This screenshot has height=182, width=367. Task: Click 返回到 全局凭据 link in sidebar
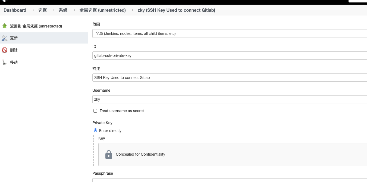[x=36, y=26]
